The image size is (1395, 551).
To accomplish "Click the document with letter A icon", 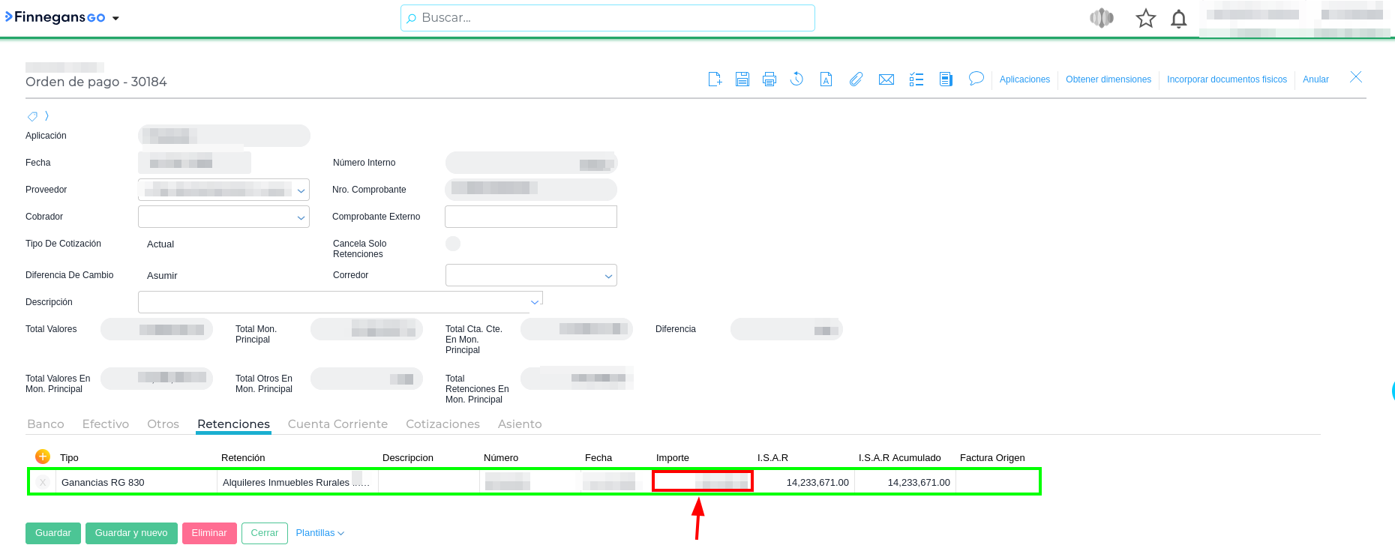I will click(x=826, y=79).
